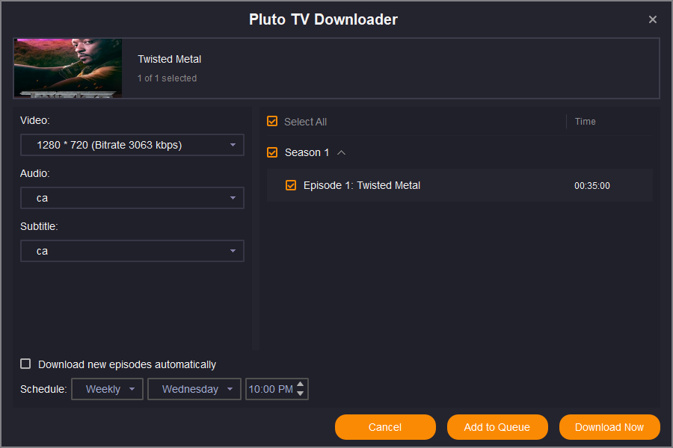The image size is (673, 448).
Task: Collapse Season 1 with the chevron arrow
Action: point(341,152)
